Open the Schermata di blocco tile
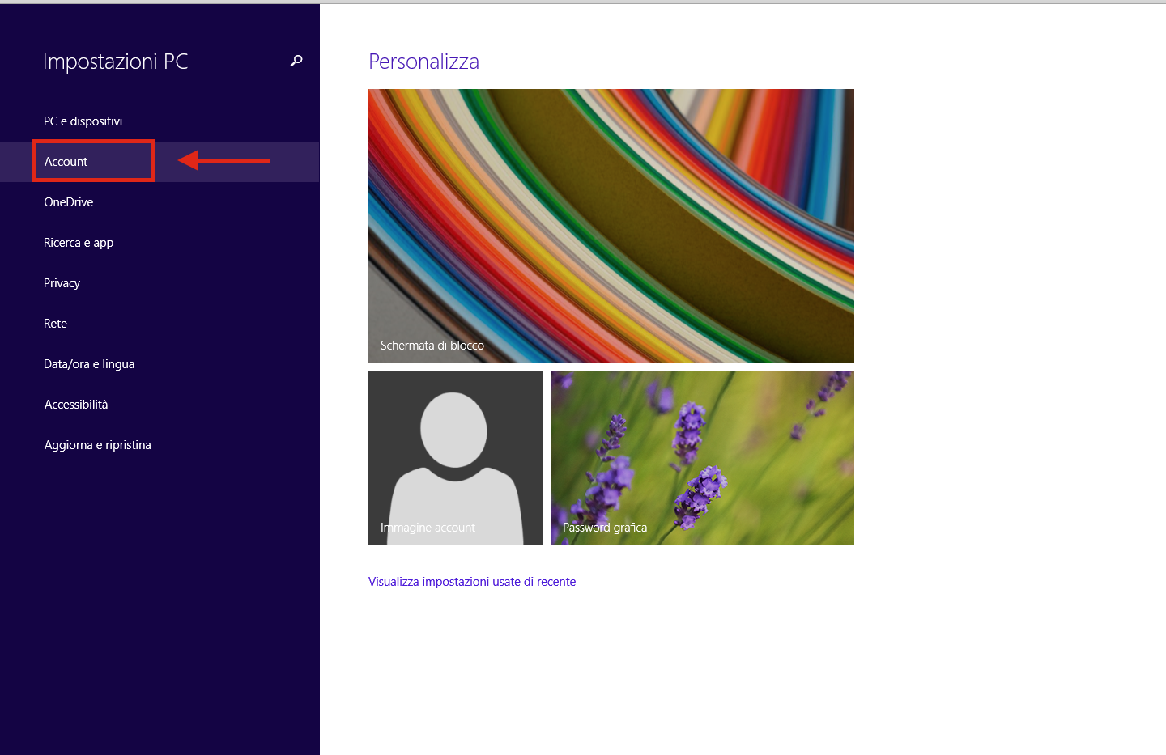 pos(611,226)
